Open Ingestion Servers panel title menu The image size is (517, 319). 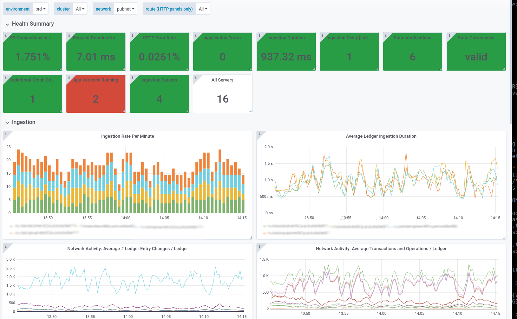(159, 80)
